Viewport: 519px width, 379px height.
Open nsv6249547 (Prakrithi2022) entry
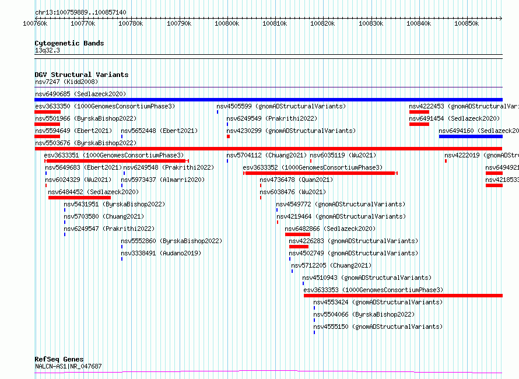tap(109, 229)
